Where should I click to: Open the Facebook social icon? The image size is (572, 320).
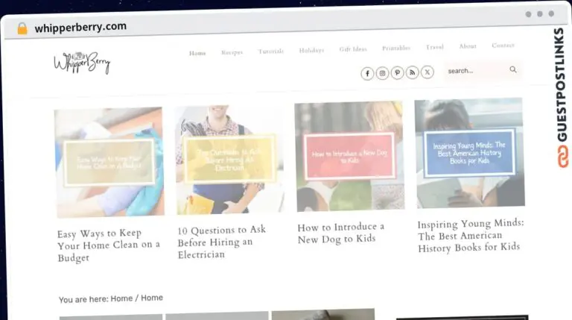(x=367, y=74)
